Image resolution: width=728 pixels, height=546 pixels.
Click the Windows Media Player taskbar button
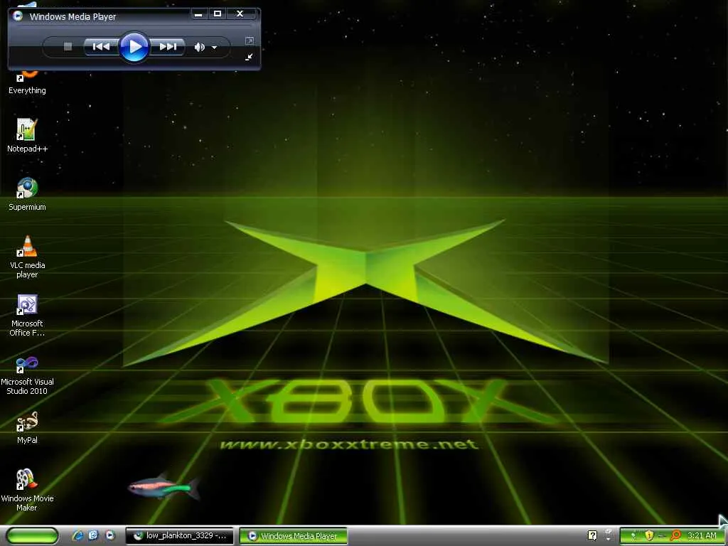click(294, 536)
